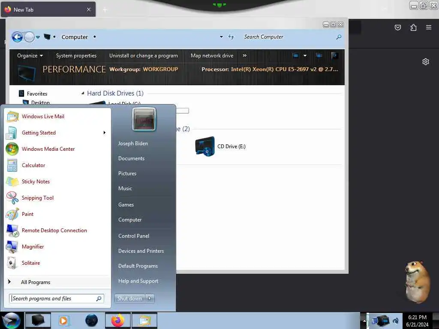Click the Pocket save icon in Firefox
The image size is (439, 329).
pyautogui.click(x=398, y=27)
